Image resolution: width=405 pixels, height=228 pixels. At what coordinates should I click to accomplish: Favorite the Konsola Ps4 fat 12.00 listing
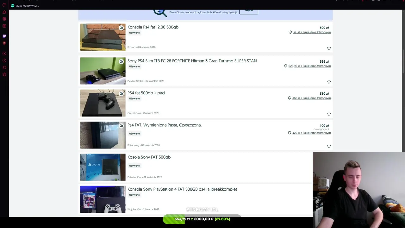coord(329,48)
